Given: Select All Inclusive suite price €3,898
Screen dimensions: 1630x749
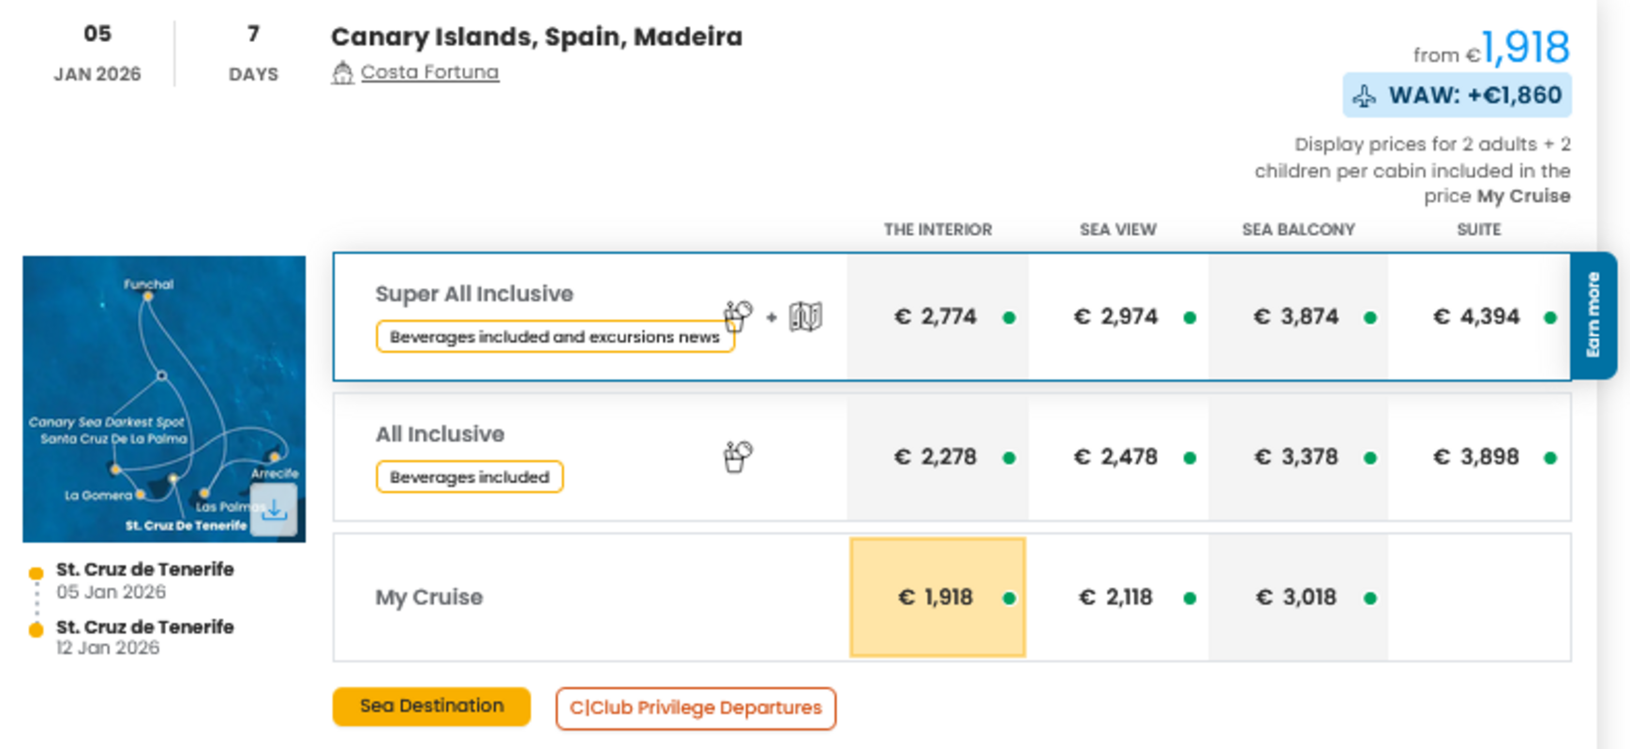Looking at the screenshot, I should tap(1476, 457).
